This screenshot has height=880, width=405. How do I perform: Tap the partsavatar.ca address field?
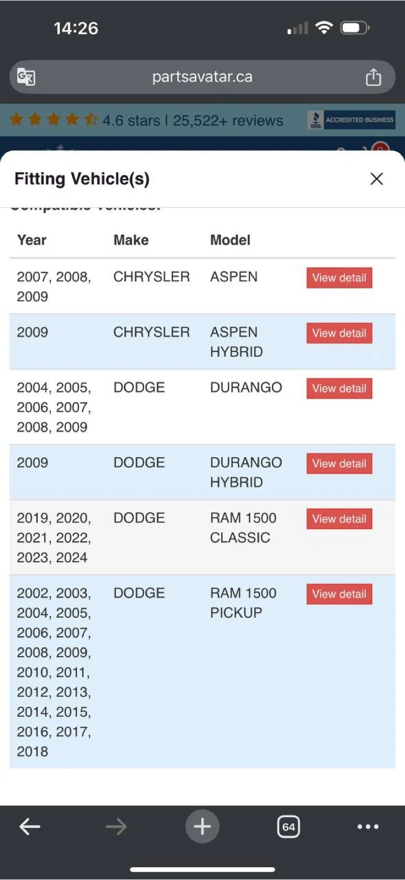pos(202,77)
